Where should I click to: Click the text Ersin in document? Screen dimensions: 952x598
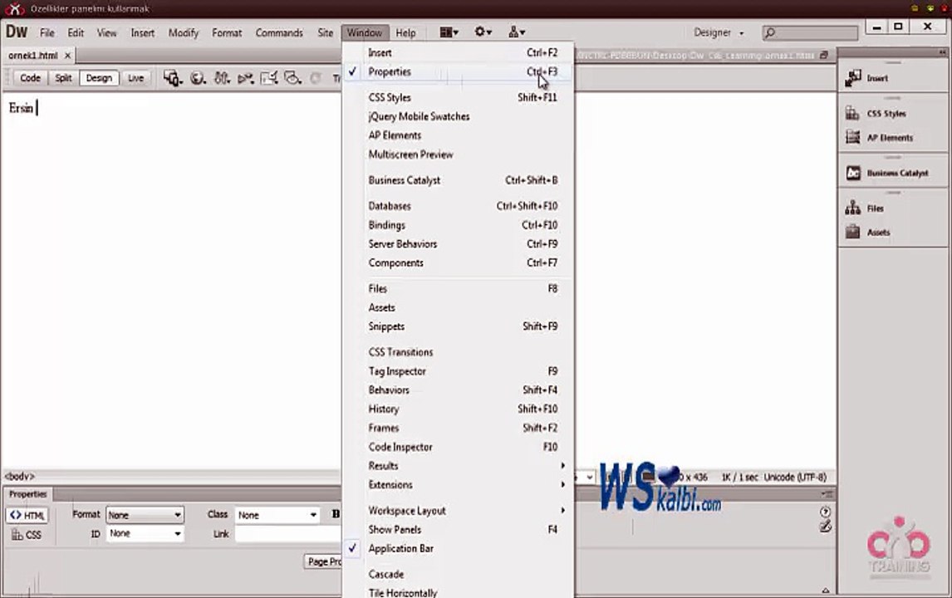coord(22,108)
